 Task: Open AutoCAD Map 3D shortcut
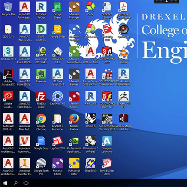[25, 29]
